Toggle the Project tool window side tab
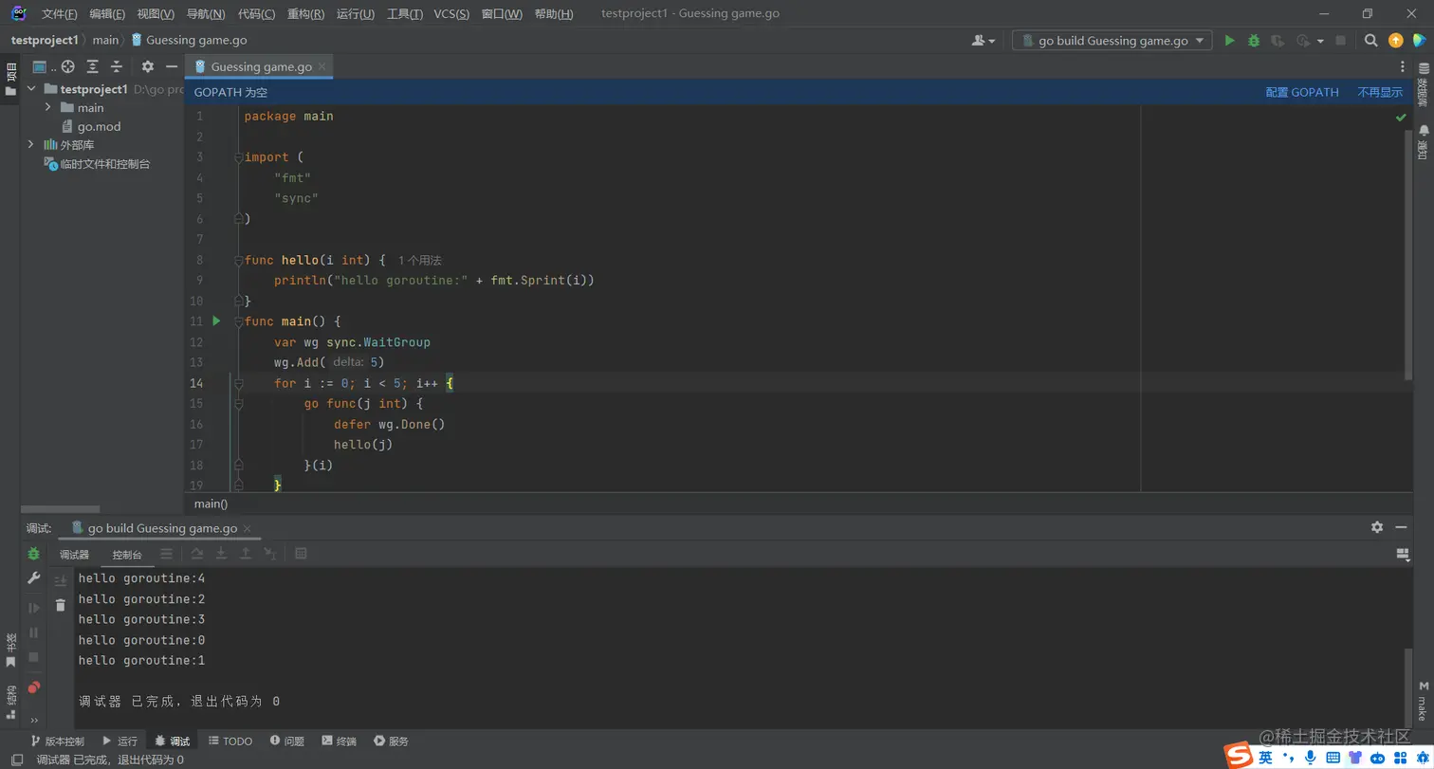 10,80
